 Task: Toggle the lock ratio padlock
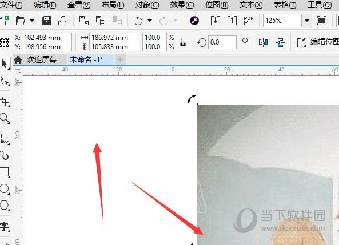pos(182,42)
